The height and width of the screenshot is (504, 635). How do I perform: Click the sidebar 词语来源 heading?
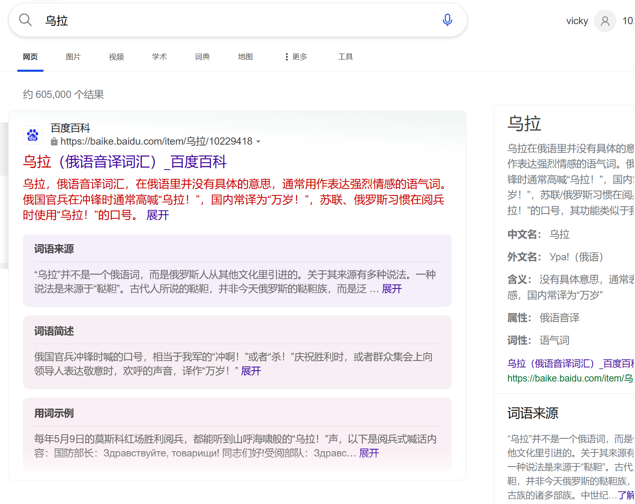coord(533,413)
